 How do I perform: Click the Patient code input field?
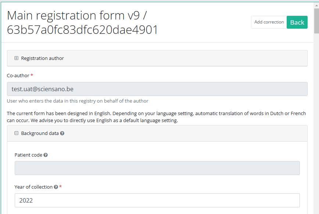point(157,168)
